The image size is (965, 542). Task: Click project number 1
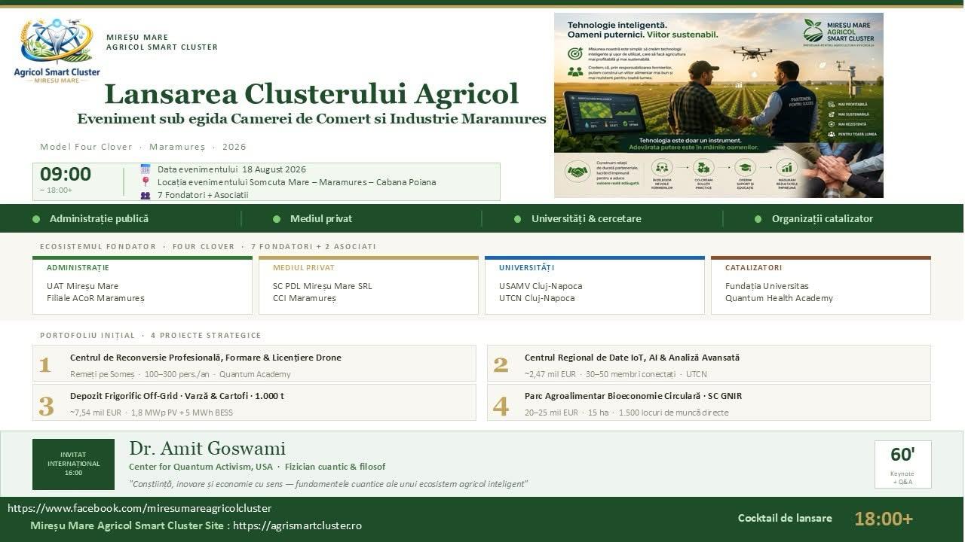click(45, 365)
